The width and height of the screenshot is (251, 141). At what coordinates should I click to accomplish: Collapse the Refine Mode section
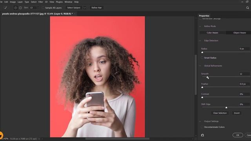200,26
